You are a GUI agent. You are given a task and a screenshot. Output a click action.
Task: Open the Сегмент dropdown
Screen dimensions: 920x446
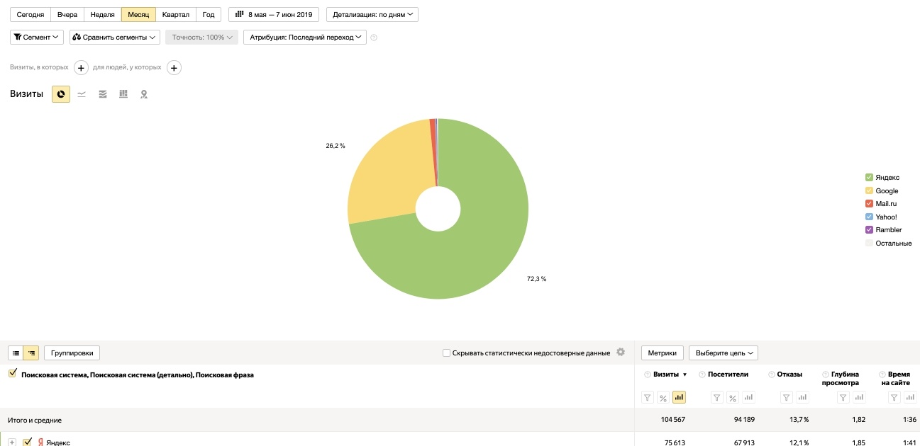(37, 37)
